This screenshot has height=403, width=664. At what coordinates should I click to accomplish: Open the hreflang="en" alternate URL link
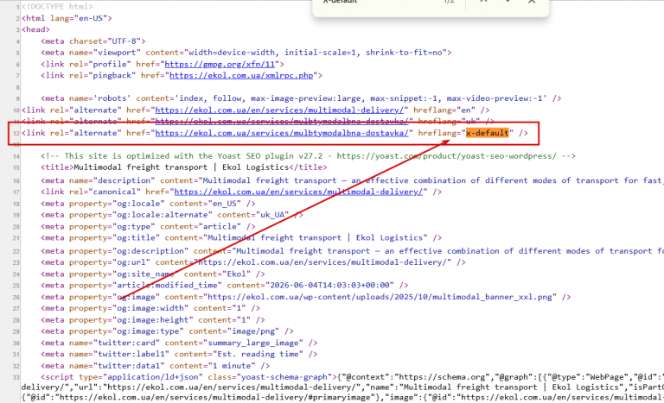[x=279, y=110]
